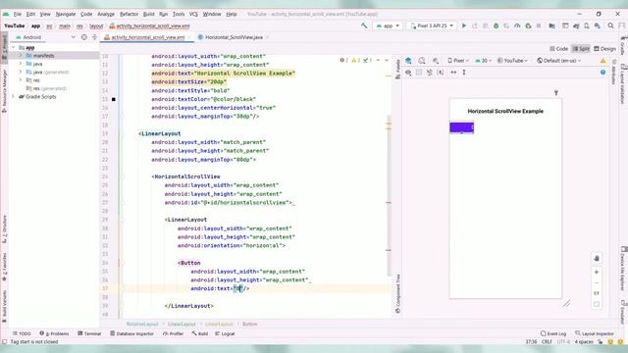Click the Search Everywhere magnifier icon
Viewport: 628px width, 353px height.
(x=610, y=25)
